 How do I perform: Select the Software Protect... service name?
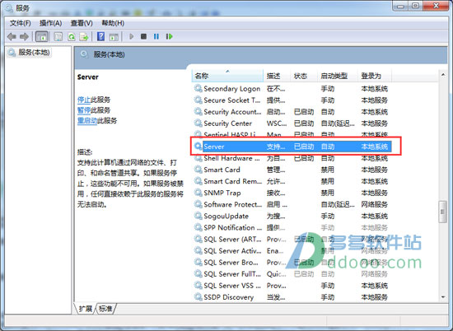pyautogui.click(x=232, y=204)
